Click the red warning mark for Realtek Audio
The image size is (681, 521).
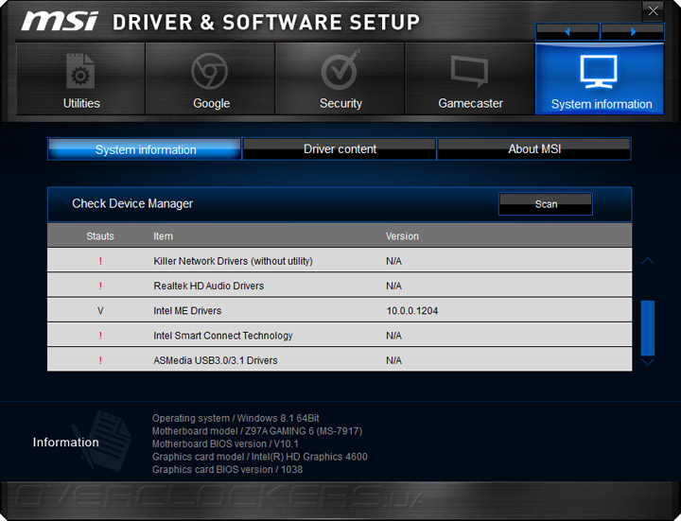100,286
